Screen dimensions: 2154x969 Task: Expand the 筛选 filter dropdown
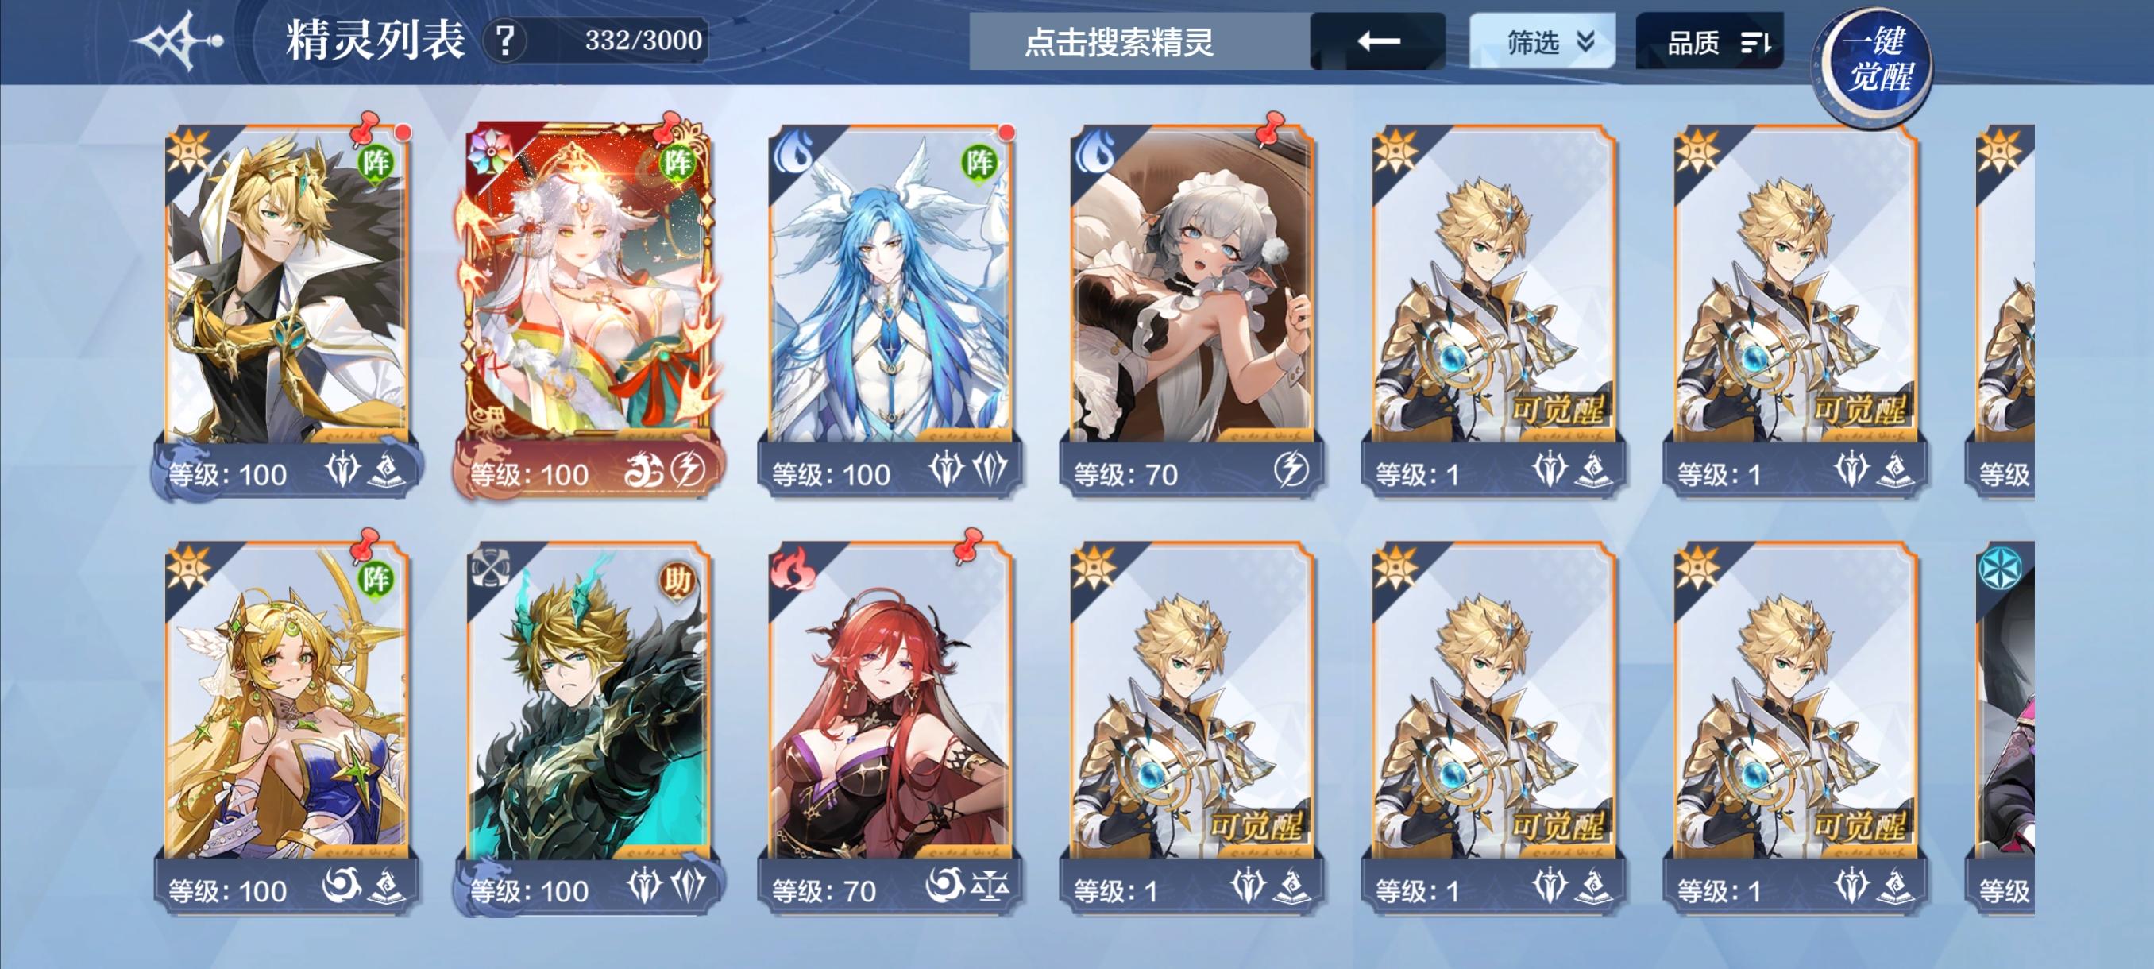(x=1542, y=41)
